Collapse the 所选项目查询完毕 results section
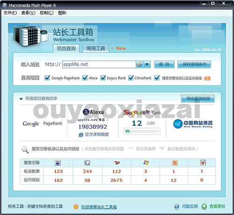 point(21,99)
